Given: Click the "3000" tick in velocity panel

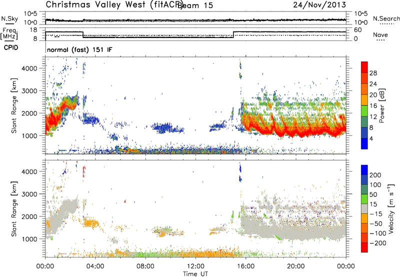Looking at the screenshot, I should click(29, 194).
